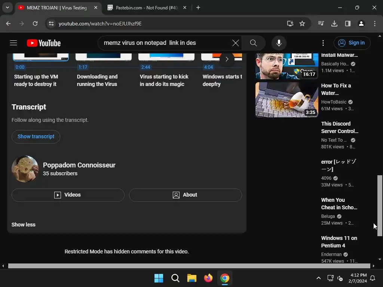Image resolution: width=383 pixels, height=287 pixels.
Task: Open the taskbar notification bell
Action: [373, 278]
